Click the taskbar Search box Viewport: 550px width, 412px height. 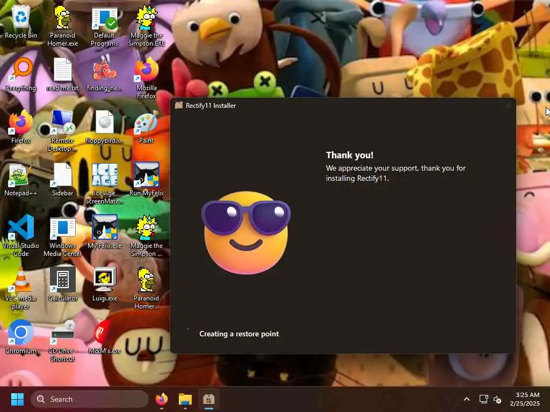[x=90, y=399]
